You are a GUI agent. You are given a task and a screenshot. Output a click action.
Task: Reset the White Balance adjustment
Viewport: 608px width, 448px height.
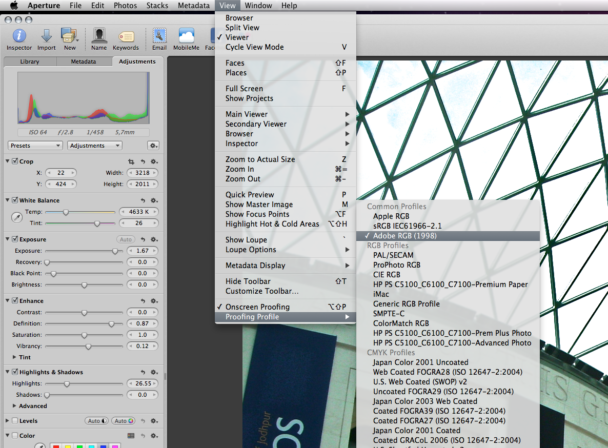pos(143,200)
